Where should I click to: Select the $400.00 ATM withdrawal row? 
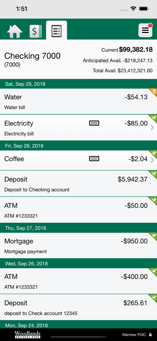coord(78,281)
